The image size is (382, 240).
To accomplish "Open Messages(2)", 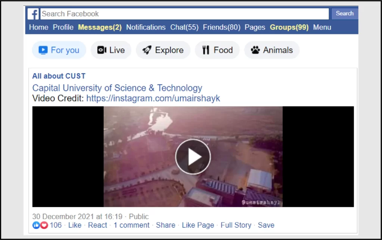I will click(100, 27).
